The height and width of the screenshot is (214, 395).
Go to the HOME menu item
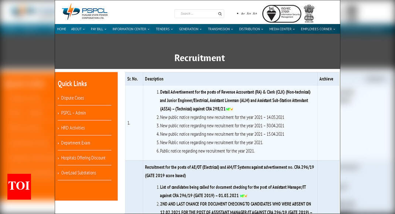[62, 29]
